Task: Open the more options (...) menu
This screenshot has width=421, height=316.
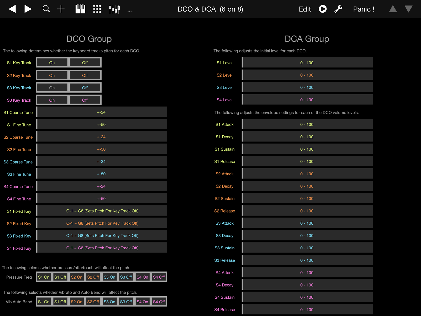Action: click(x=130, y=10)
